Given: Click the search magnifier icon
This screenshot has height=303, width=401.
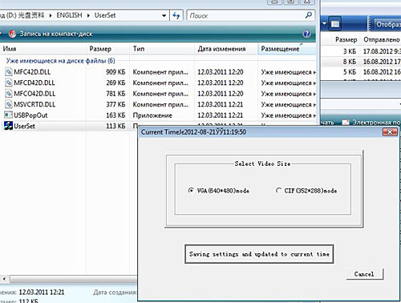Looking at the screenshot, I should click(308, 15).
